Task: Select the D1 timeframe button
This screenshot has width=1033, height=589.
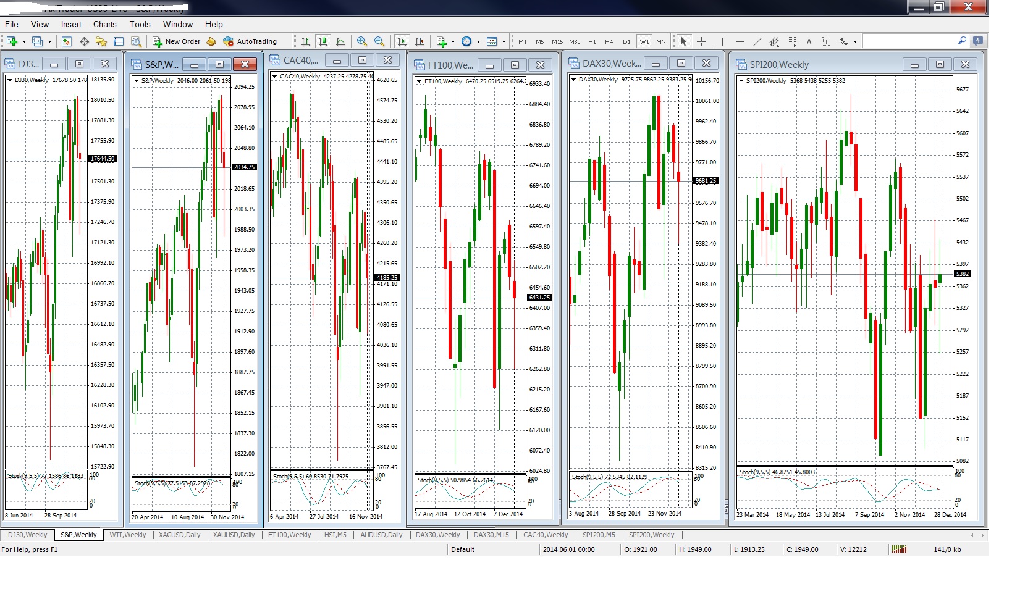Action: 626,41
